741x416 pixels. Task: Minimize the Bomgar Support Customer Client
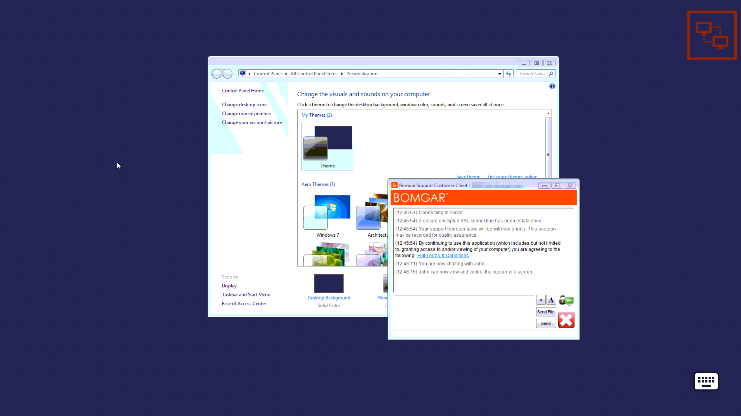[544, 185]
